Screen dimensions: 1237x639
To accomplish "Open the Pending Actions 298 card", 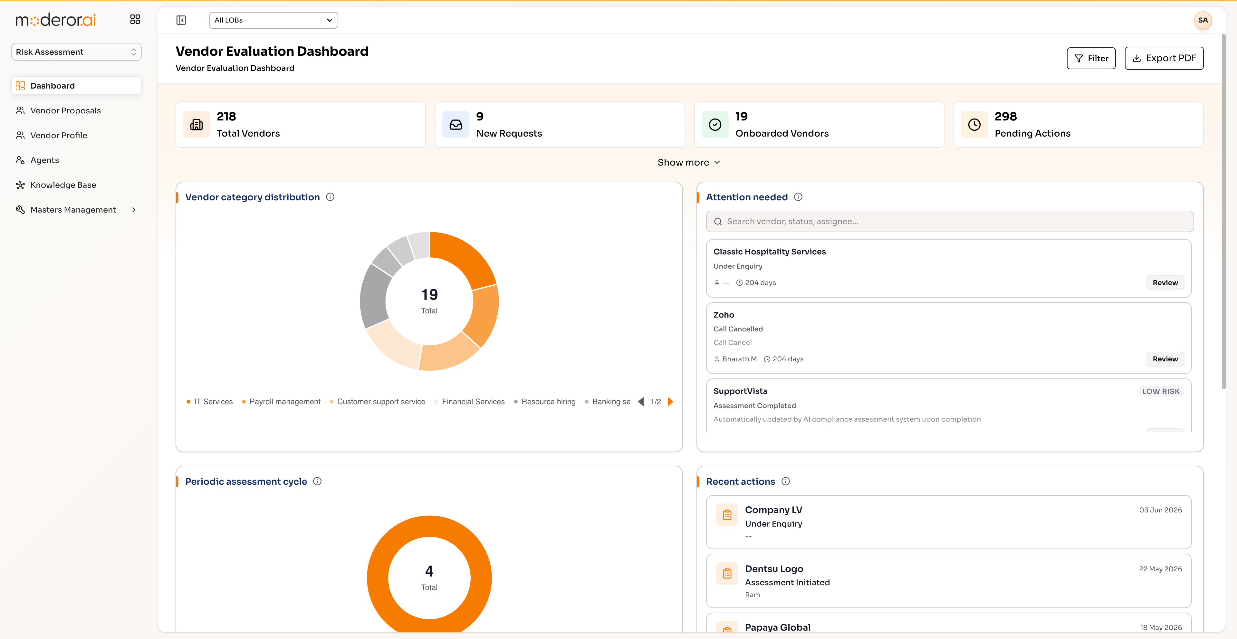I will click(x=1079, y=125).
